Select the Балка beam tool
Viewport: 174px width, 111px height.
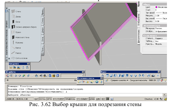[16, 48]
